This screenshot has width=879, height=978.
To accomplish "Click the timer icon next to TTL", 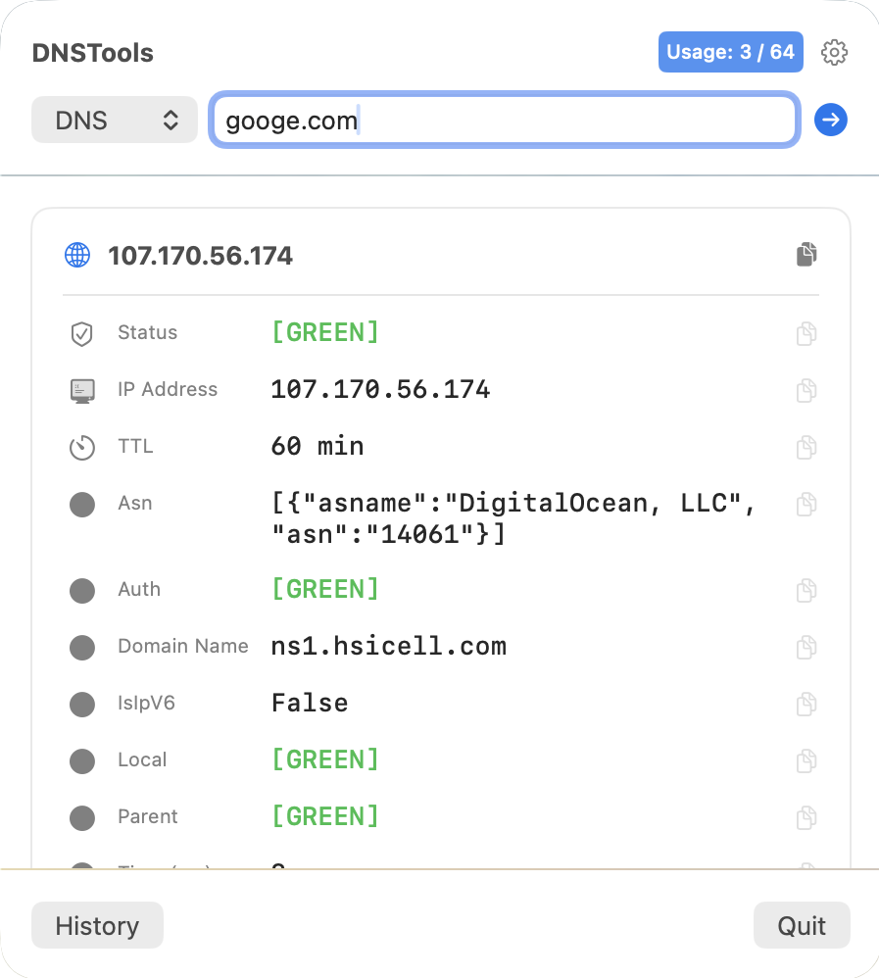I will tap(81, 448).
